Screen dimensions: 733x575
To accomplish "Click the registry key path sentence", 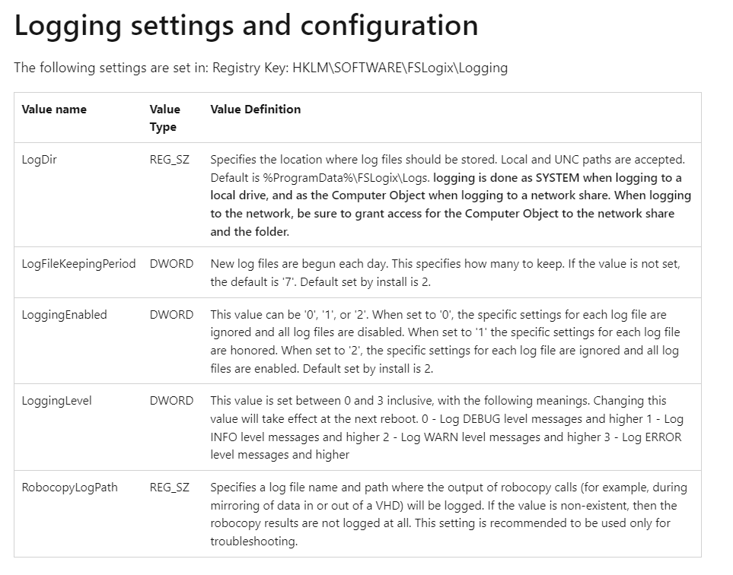I will [x=260, y=68].
